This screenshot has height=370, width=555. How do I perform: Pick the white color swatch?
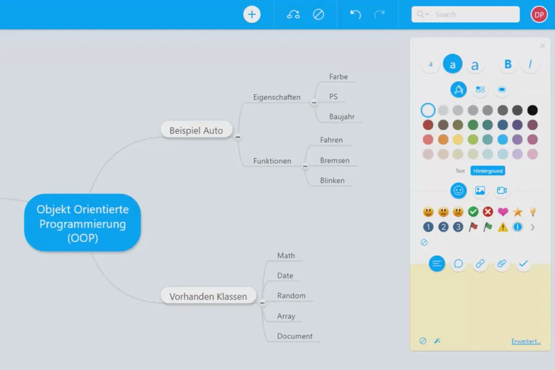pyautogui.click(x=428, y=110)
